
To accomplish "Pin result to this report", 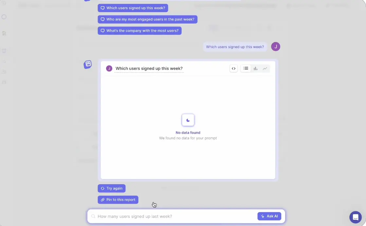I will pyautogui.click(x=118, y=200).
